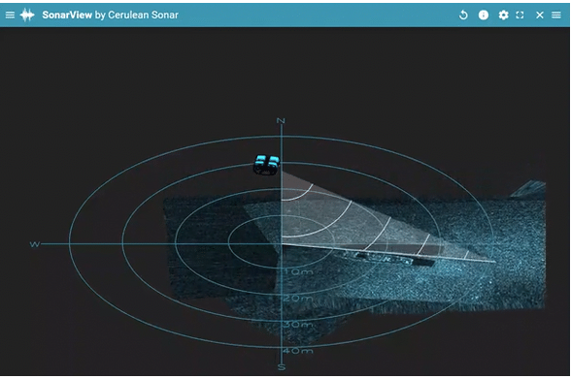Click the 40m range ring label

(x=298, y=351)
